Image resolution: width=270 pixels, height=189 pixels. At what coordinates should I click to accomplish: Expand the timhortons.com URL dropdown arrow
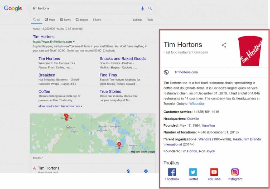[74, 42]
